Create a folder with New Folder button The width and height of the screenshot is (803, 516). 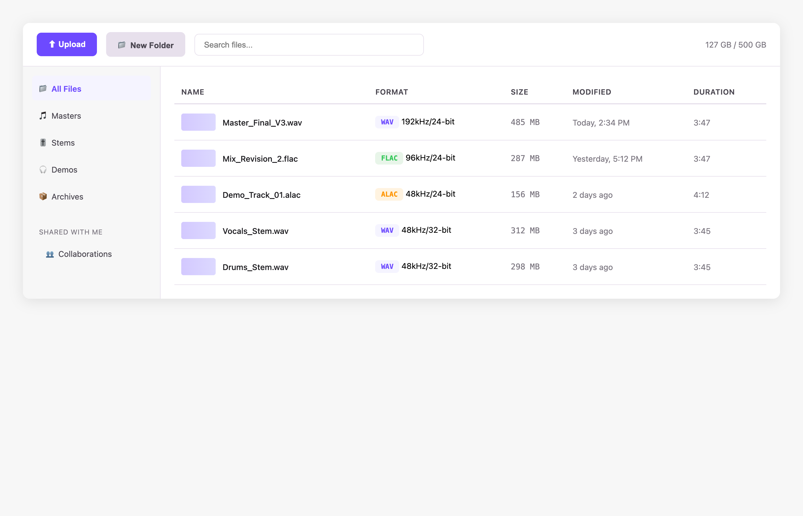point(145,44)
